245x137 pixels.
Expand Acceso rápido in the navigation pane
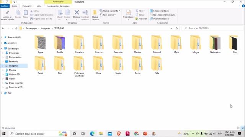click(2, 37)
